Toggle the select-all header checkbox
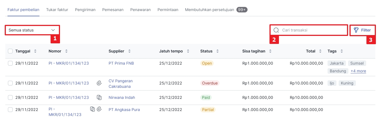Image resolution: width=382 pixels, height=119 pixels. pyautogui.click(x=10, y=51)
